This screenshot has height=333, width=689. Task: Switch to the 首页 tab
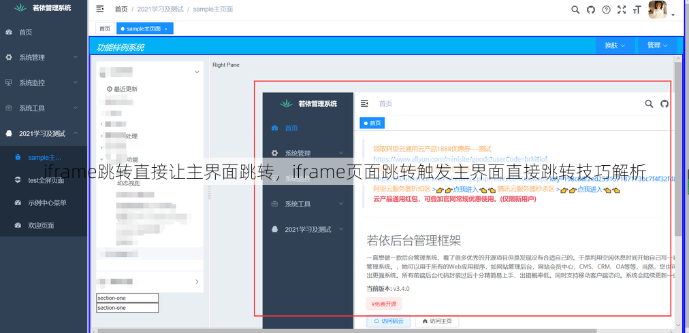pos(105,29)
